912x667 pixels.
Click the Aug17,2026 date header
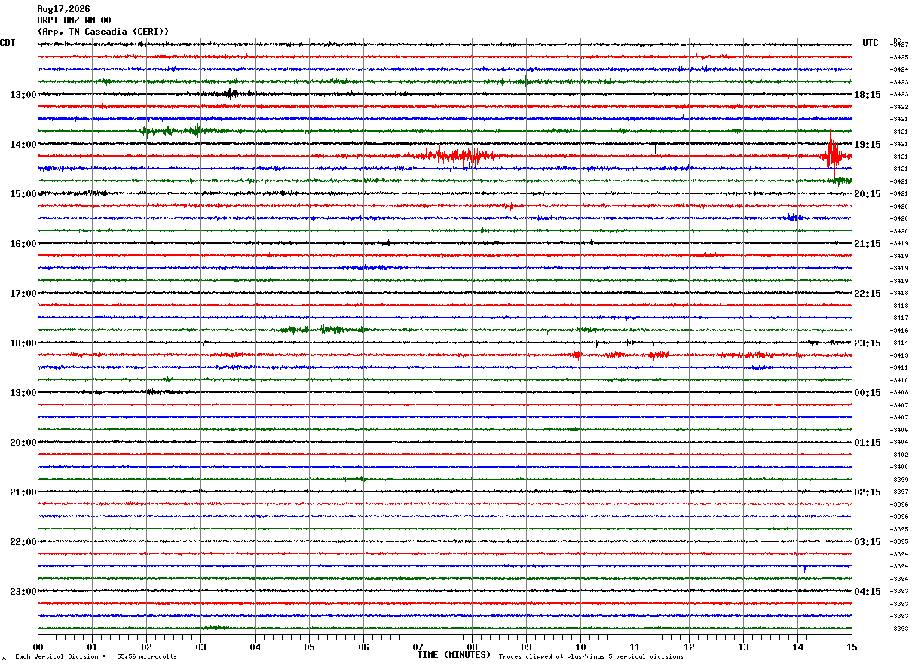tap(63, 9)
